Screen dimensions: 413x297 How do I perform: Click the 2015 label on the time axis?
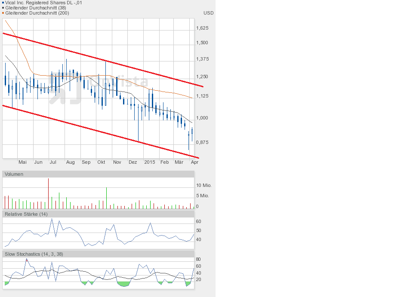(150, 162)
